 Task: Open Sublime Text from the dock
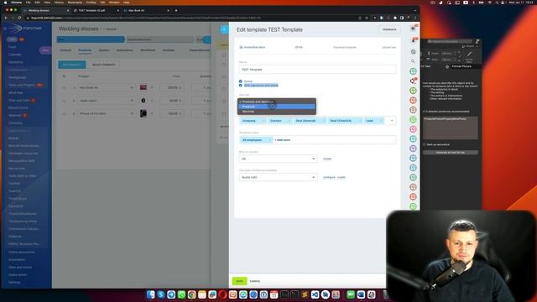[x=305, y=294]
